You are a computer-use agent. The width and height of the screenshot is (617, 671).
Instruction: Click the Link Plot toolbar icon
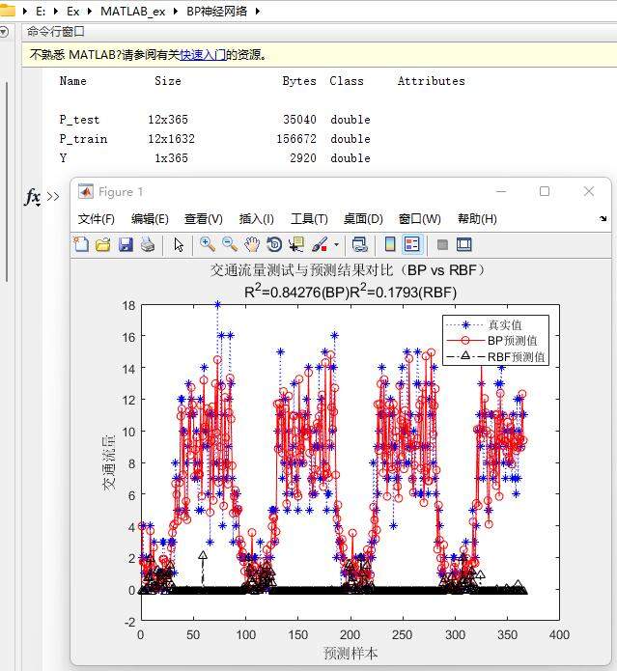(x=360, y=245)
